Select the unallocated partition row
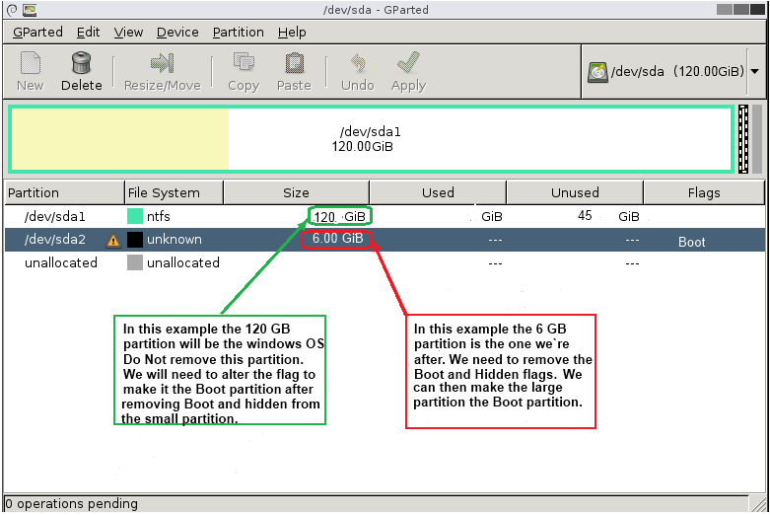Image resolution: width=770 pixels, height=515 pixels. (385, 262)
